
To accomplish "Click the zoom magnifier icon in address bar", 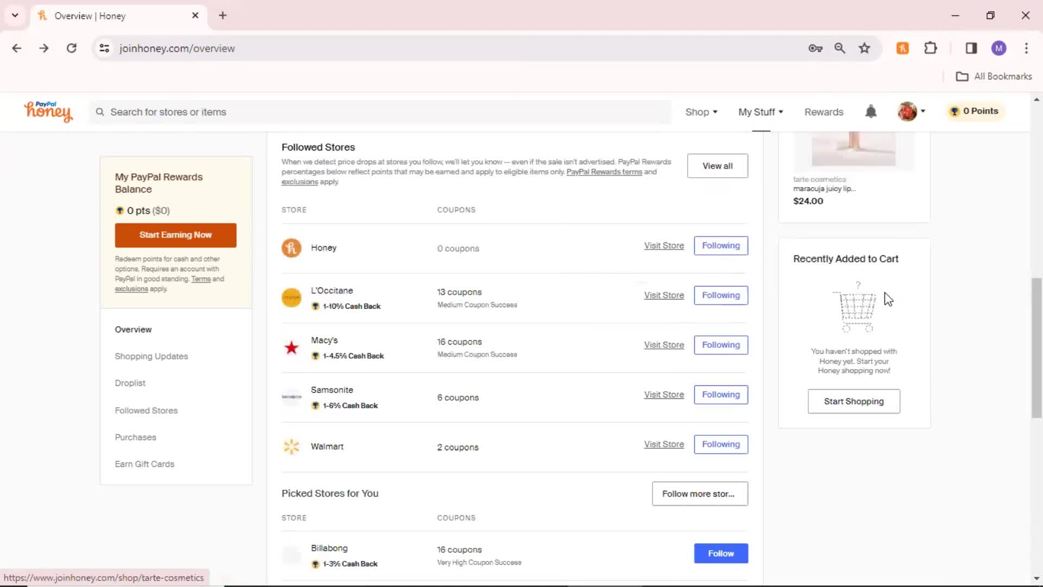I will tap(840, 48).
